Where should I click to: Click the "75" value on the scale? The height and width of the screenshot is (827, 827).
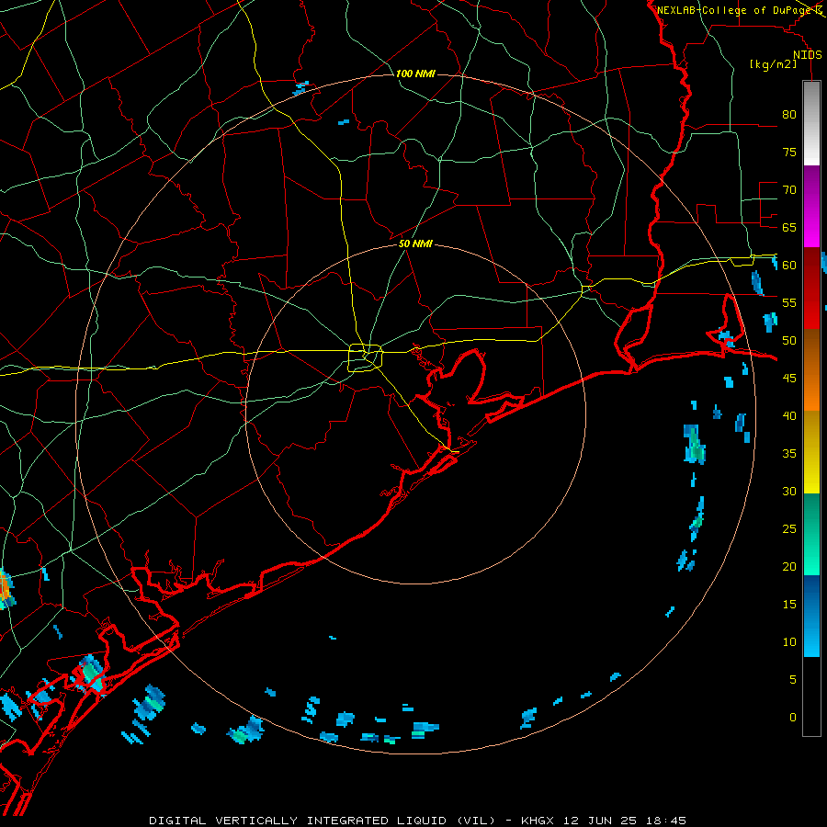789,152
